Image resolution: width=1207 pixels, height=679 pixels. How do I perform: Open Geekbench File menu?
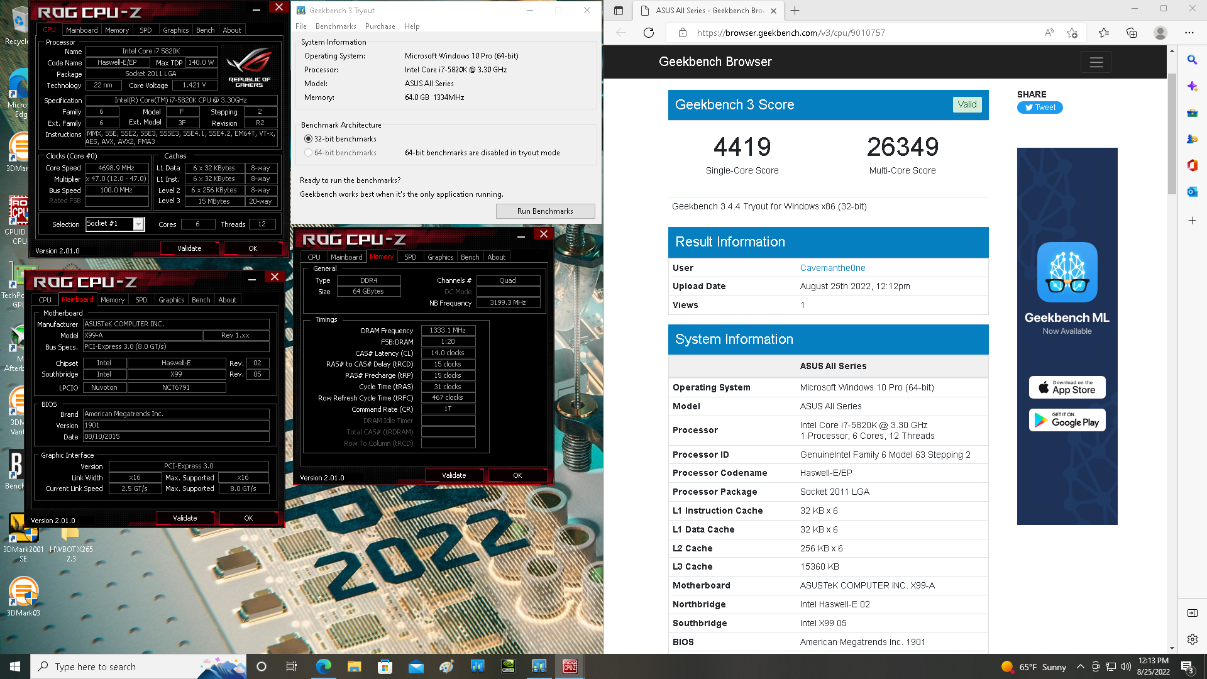coord(301,26)
